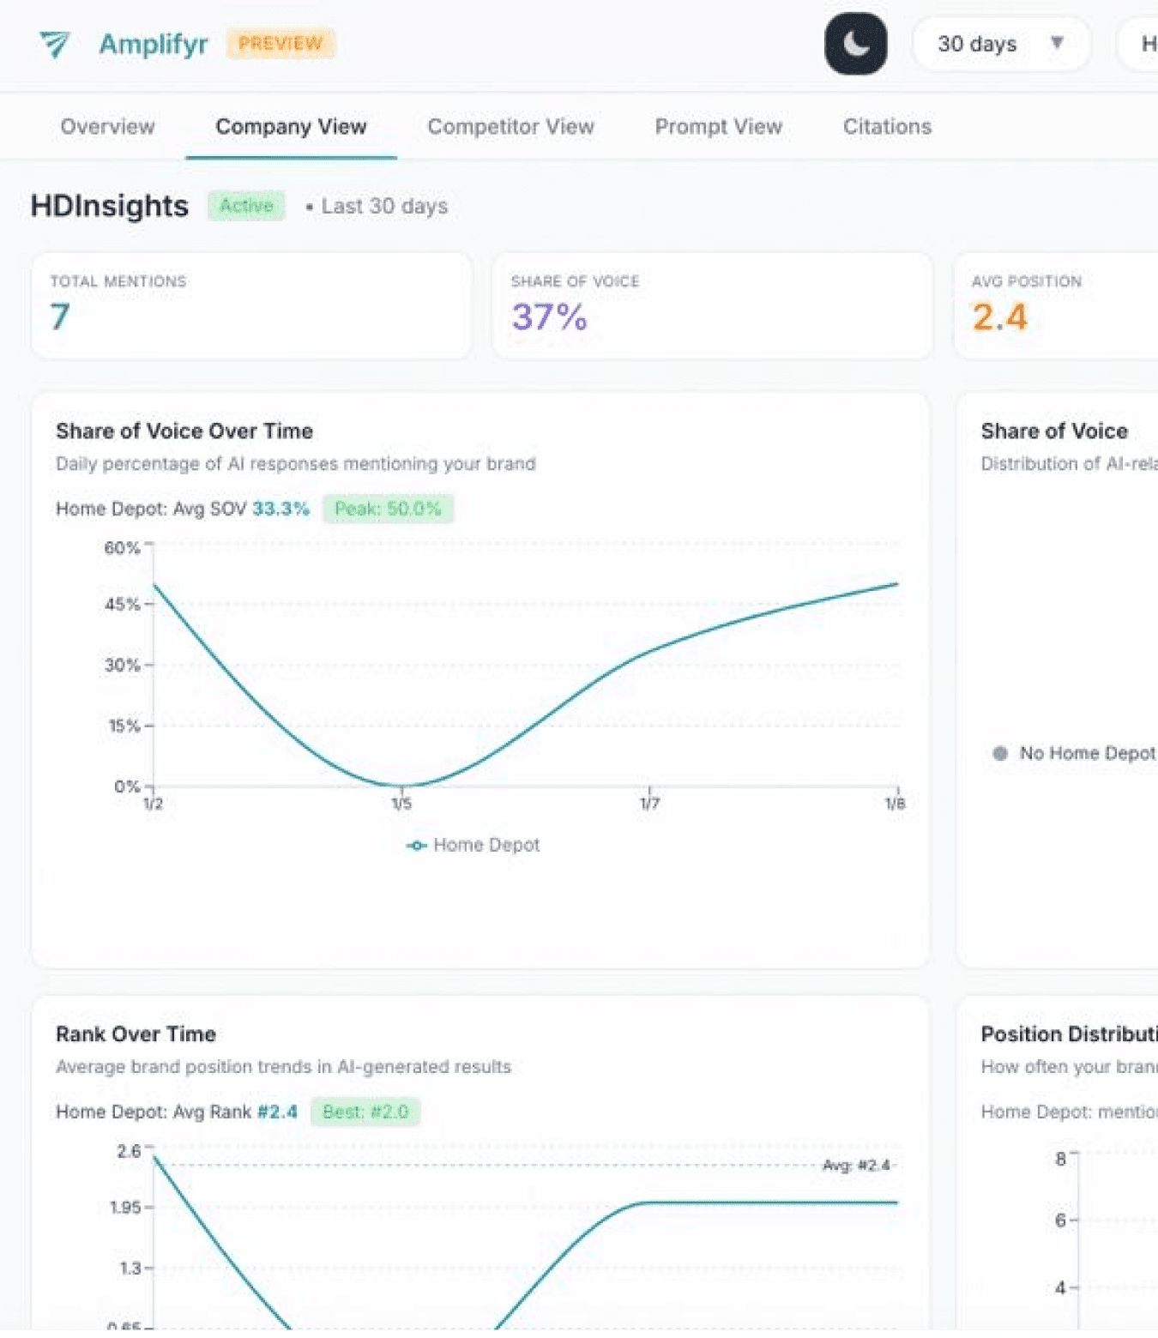Expand the time range dropdown arrow
This screenshot has height=1338, width=1158.
(1057, 43)
